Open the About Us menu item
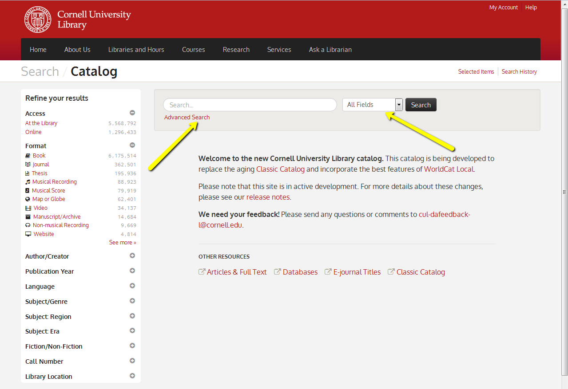Screen dimensions: 568x389 77,50
